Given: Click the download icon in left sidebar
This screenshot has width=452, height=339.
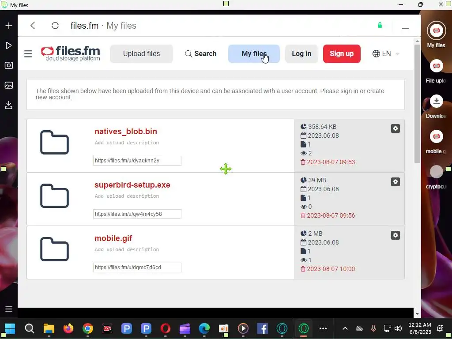Looking at the screenshot, I should point(9,105).
